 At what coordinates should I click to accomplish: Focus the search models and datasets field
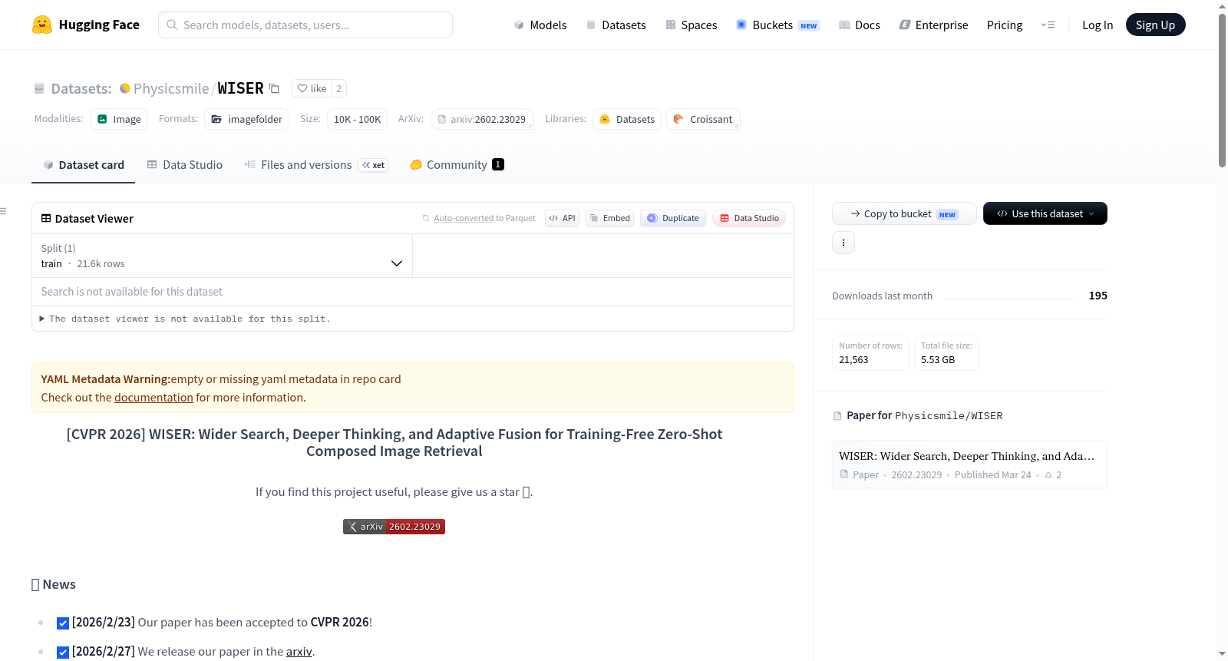[305, 25]
